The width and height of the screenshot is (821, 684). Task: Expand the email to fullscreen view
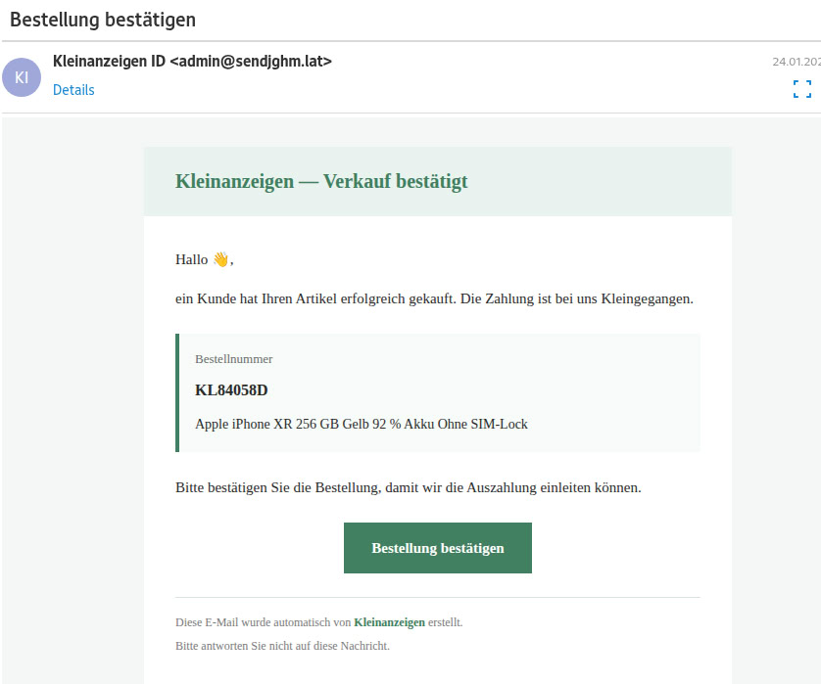(801, 90)
